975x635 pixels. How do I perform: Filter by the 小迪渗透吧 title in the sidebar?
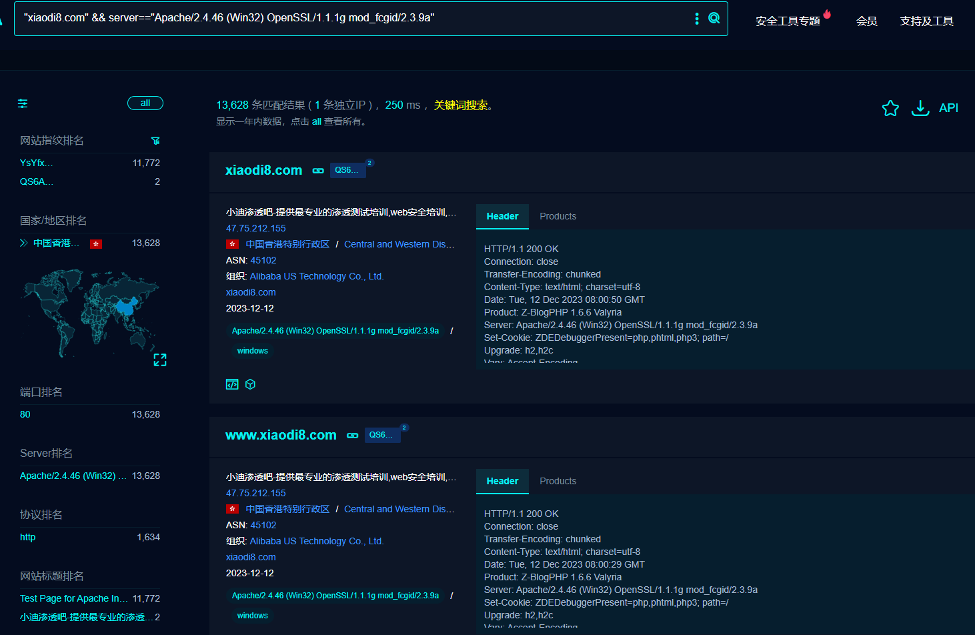86,617
